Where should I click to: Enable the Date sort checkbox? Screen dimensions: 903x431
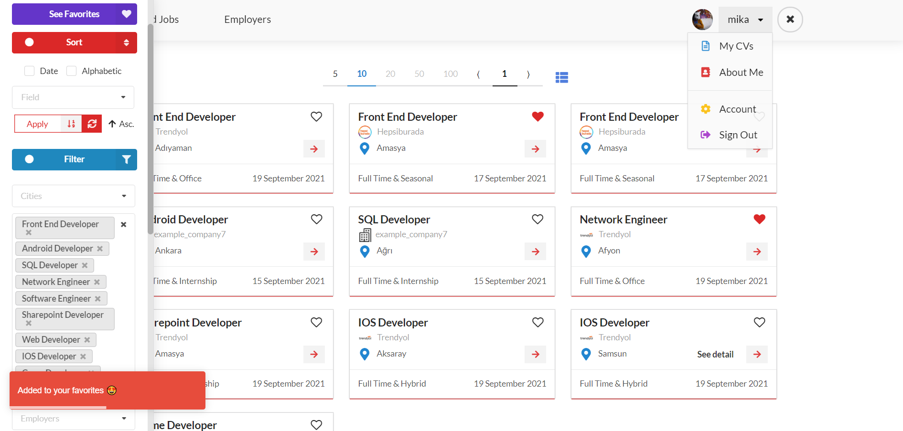coord(30,71)
